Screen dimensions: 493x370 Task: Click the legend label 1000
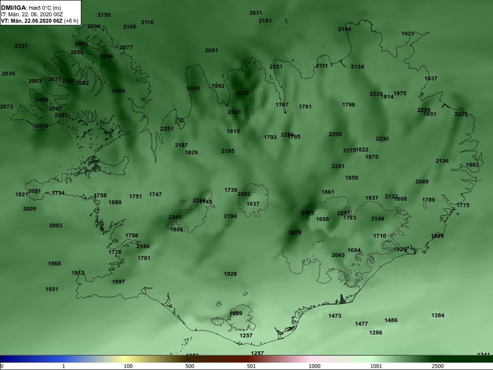315,366
